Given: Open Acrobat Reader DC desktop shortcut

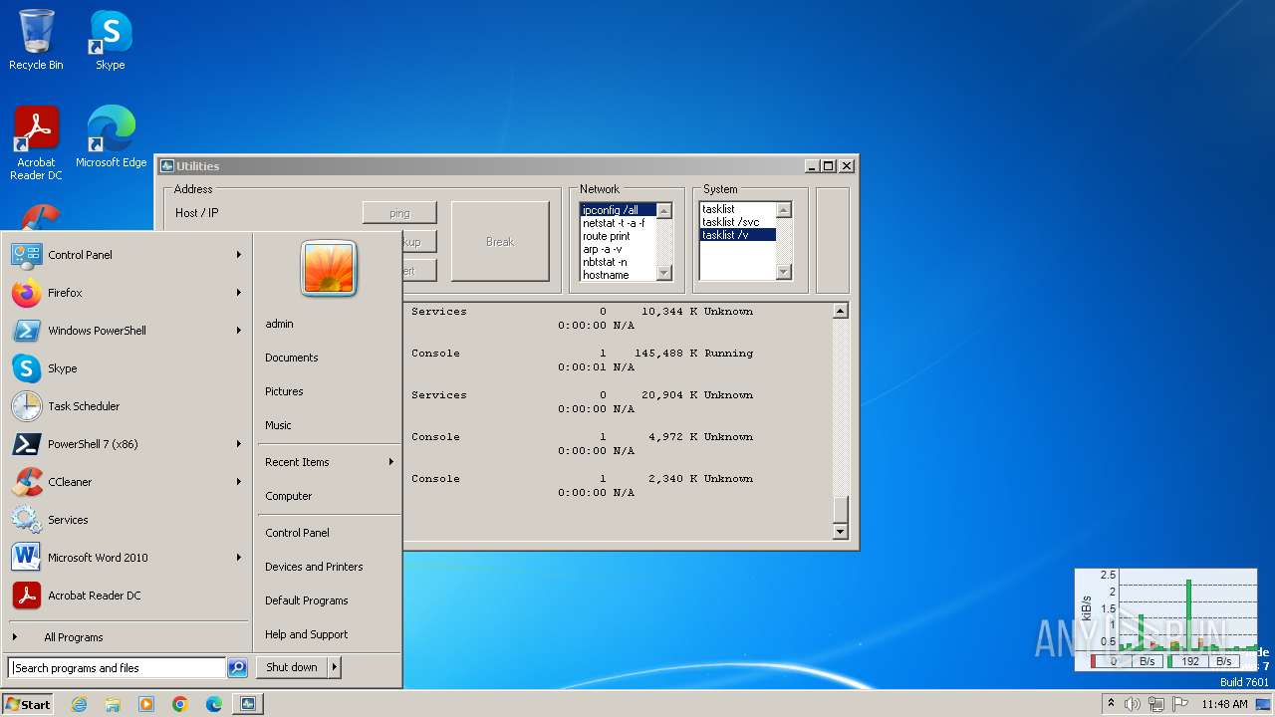Looking at the screenshot, I should 36,143.
